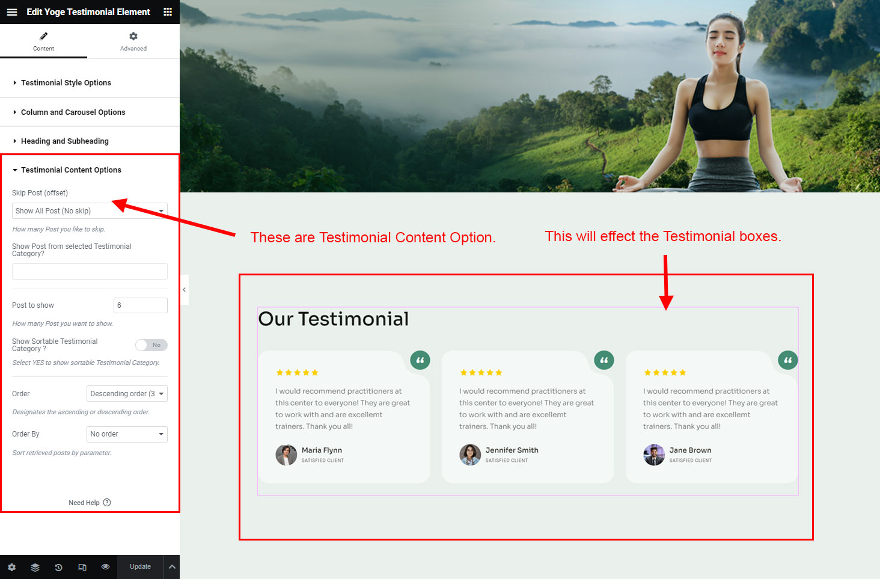
Task: Click the Post to show number field
Action: (140, 305)
